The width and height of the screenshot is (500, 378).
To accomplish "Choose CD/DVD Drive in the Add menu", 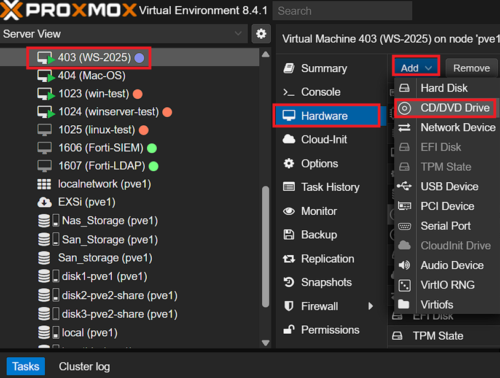I will click(455, 108).
